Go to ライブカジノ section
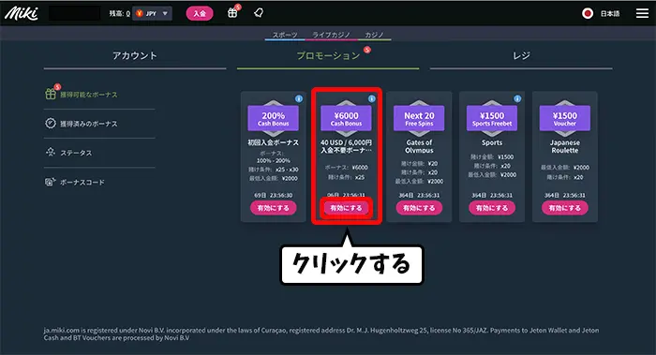Screen dimensions: 656x355 pos(332,35)
